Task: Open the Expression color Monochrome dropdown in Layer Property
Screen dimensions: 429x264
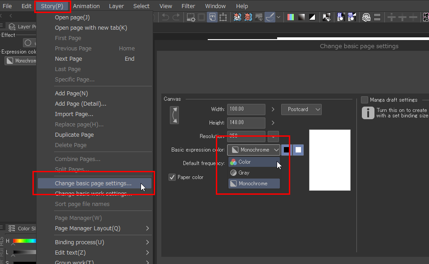Action: (21, 61)
